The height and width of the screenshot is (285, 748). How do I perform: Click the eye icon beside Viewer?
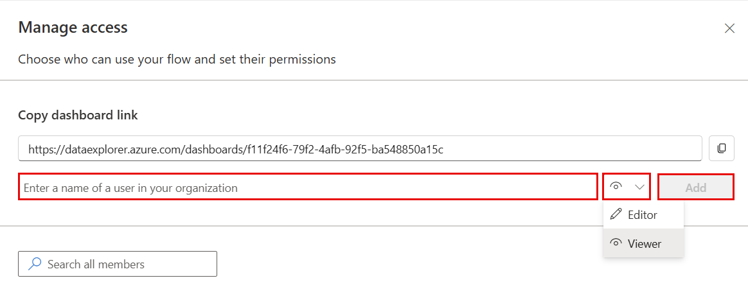click(x=616, y=243)
